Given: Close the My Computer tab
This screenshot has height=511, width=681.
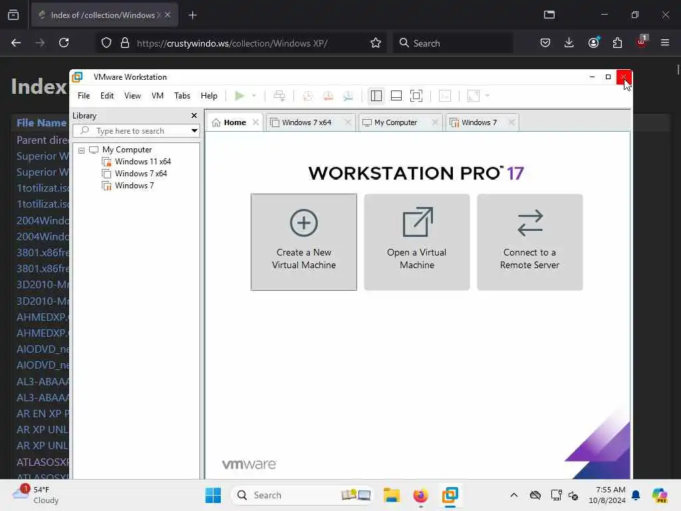Looking at the screenshot, I should [x=435, y=122].
